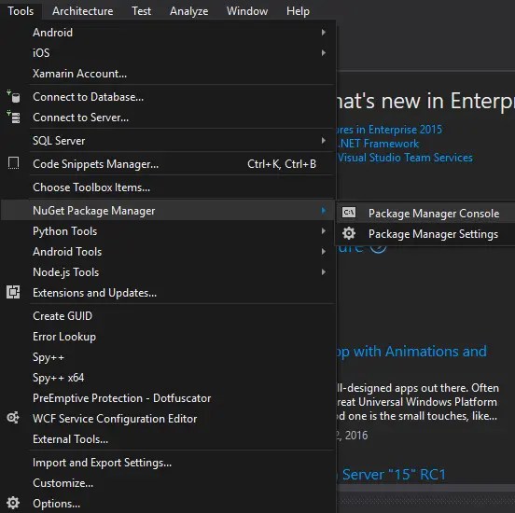515x513 pixels.
Task: Open WCF Service Configuration Editor
Action: click(168, 419)
